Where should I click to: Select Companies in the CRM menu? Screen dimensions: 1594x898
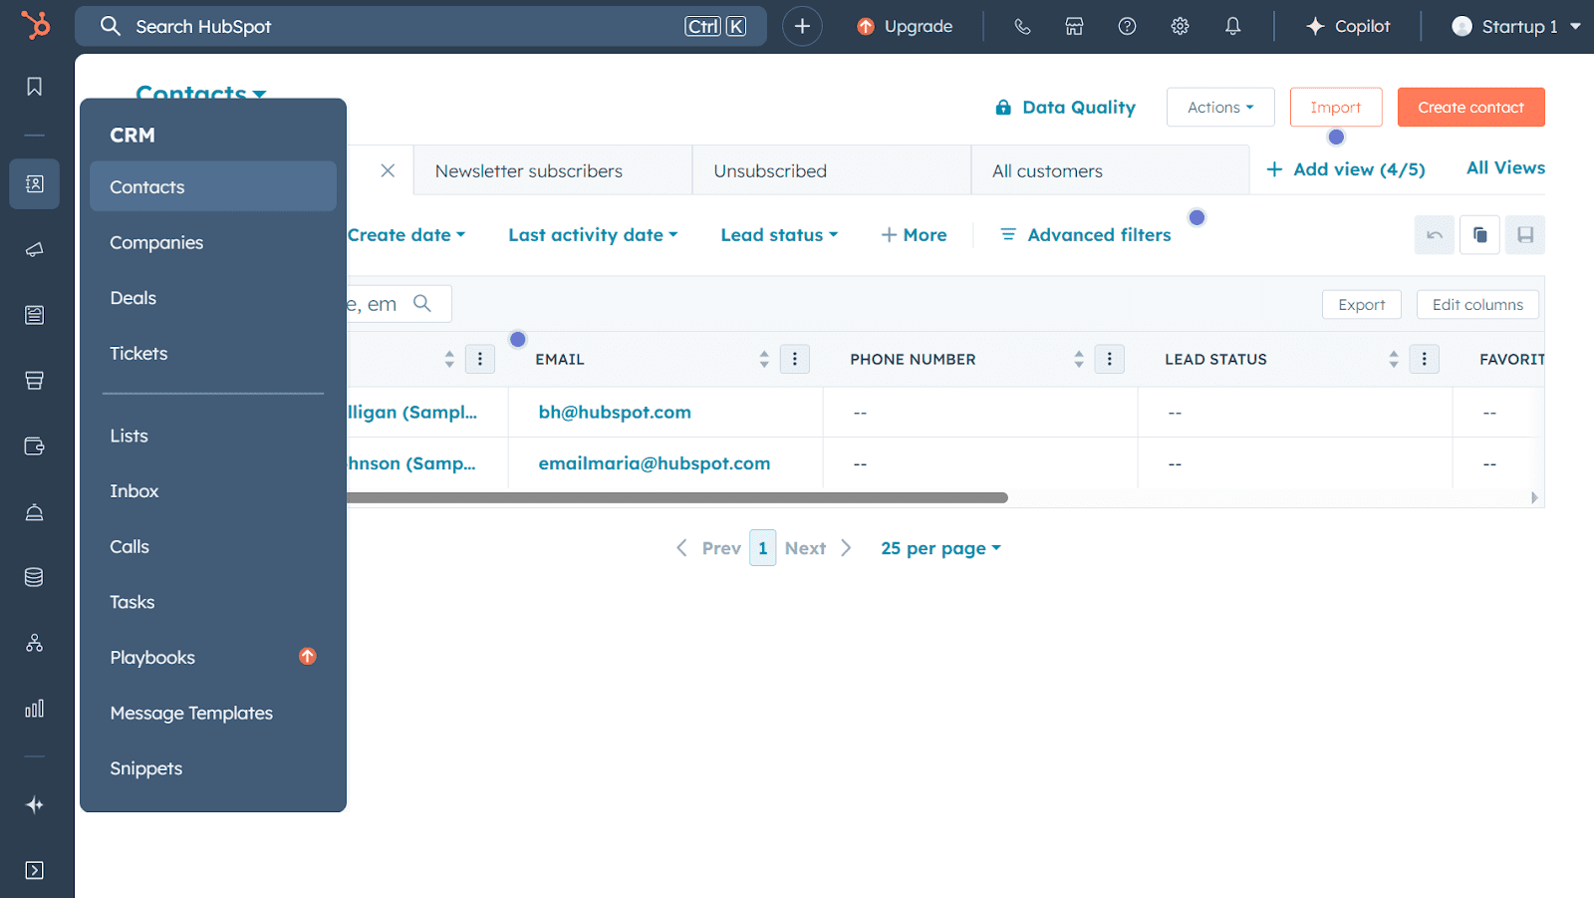point(156,243)
